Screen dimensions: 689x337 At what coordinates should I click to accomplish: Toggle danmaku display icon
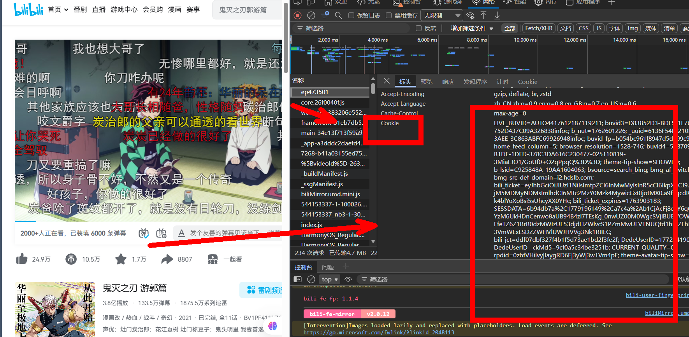144,233
